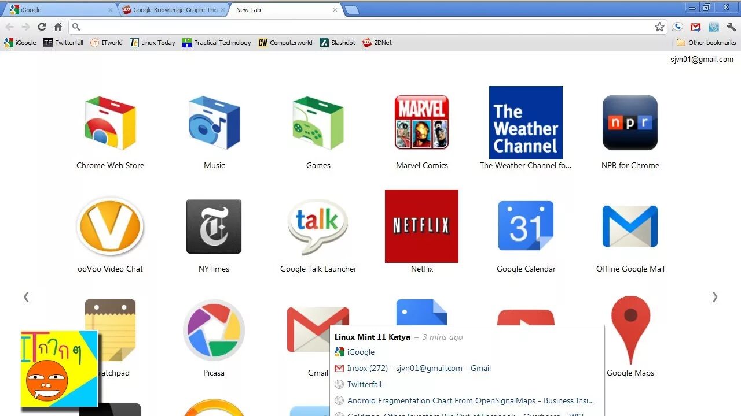Screen dimensions: 741x416
Task: Launch the Marvel Comics app
Action: (x=422, y=122)
